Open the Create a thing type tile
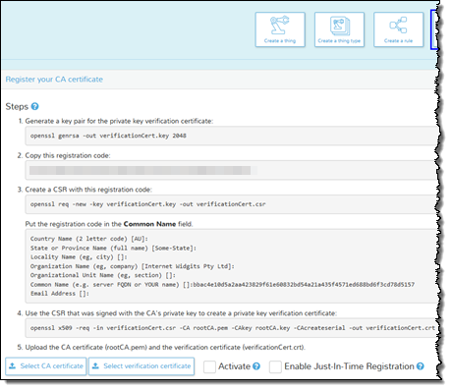 coord(339,29)
